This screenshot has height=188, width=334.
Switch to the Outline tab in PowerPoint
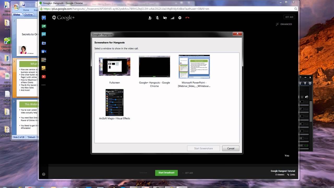click(x=28, y=15)
